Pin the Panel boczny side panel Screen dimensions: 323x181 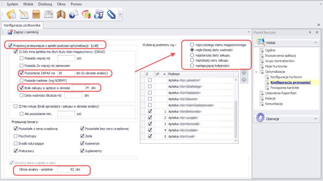310,32
